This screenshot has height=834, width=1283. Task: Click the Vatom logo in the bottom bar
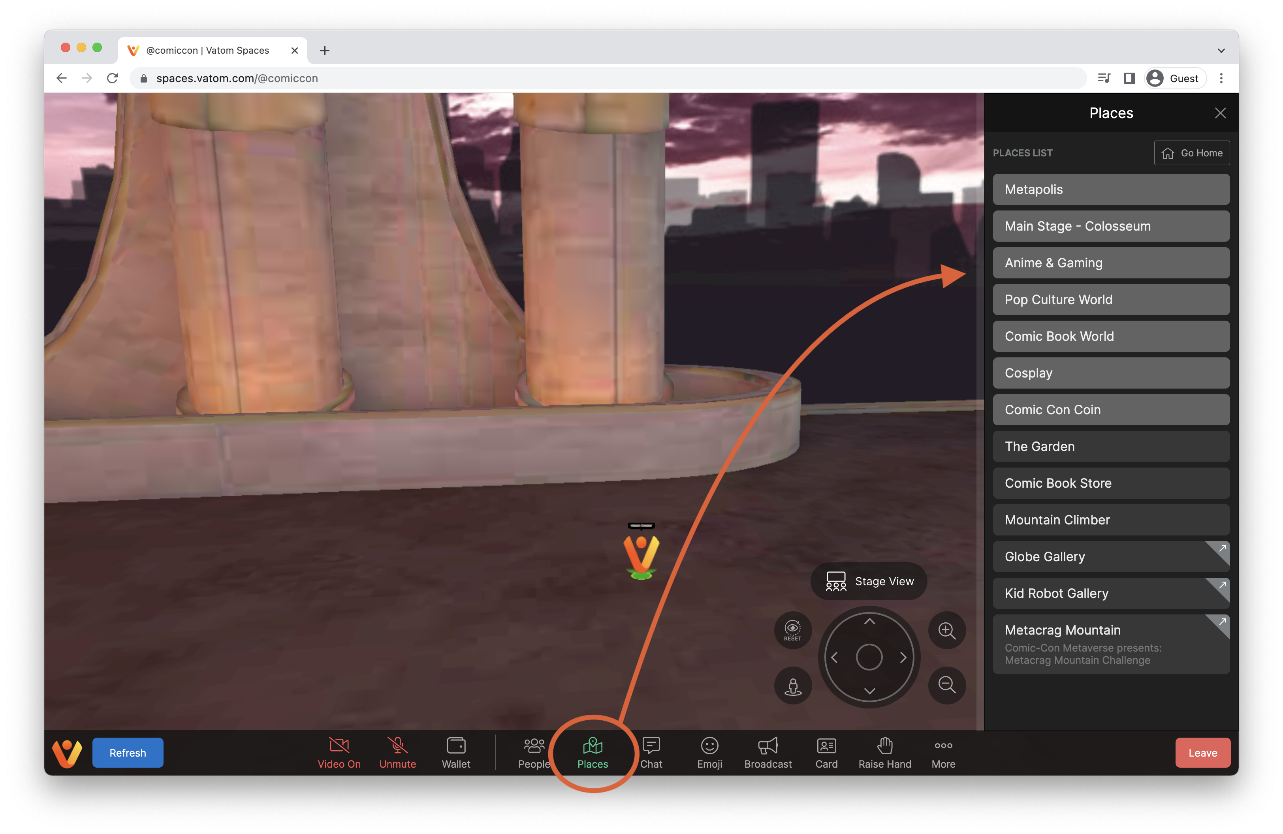(68, 753)
